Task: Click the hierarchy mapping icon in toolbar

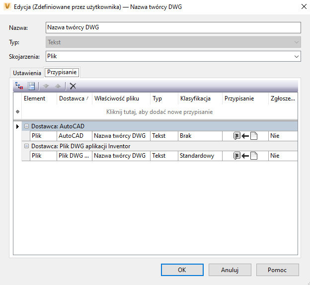Action: point(19,86)
